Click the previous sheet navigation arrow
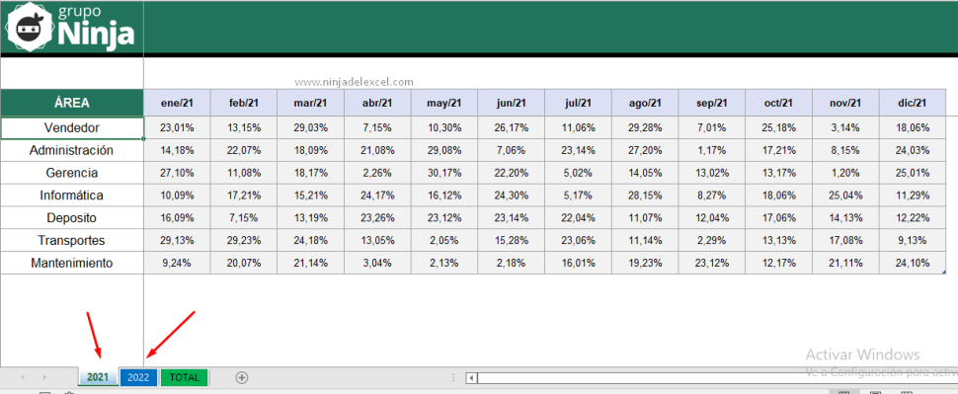 point(23,377)
